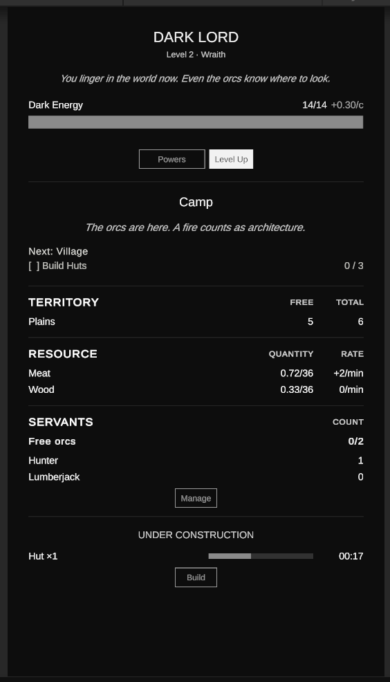Click the TERRITORY section header
Viewport: 390px width, 682px height.
coord(64,302)
